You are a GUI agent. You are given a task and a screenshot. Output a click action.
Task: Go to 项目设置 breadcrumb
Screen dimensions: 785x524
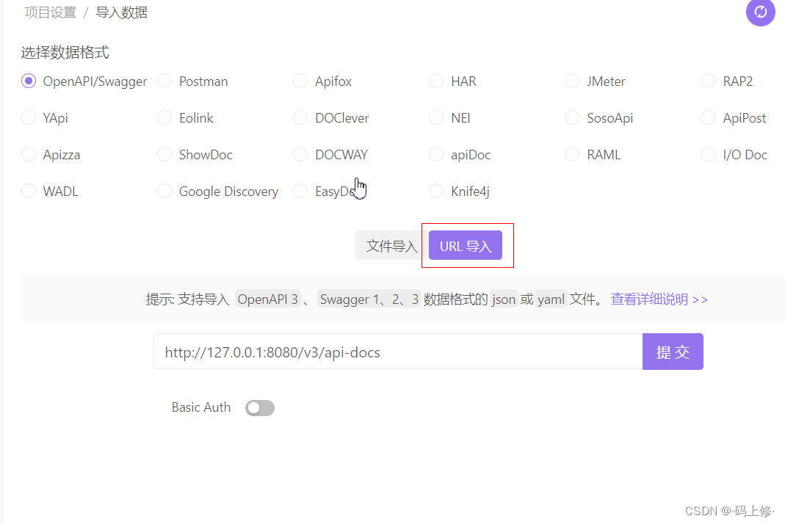pyautogui.click(x=51, y=12)
